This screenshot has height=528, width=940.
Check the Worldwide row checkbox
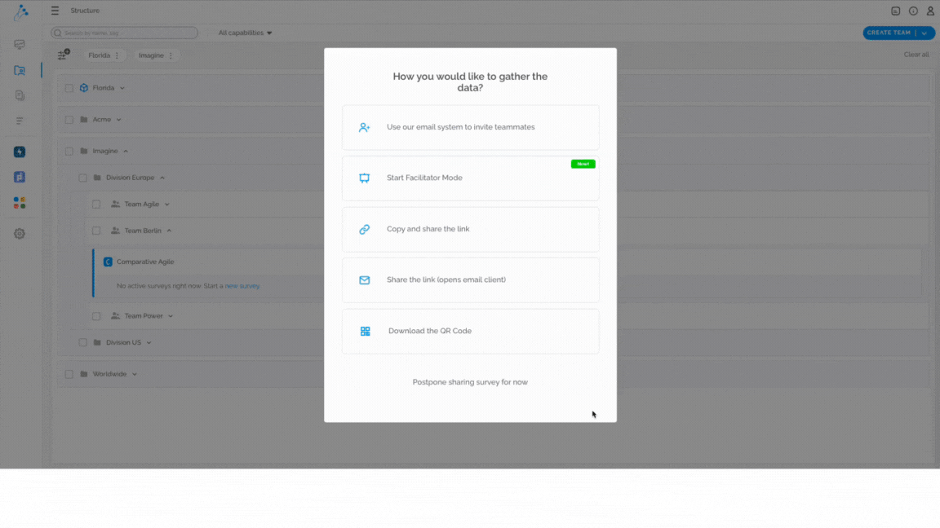coord(69,374)
